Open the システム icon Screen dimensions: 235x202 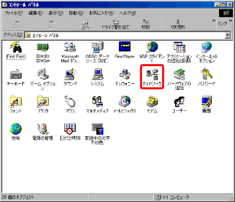[x=97, y=77]
